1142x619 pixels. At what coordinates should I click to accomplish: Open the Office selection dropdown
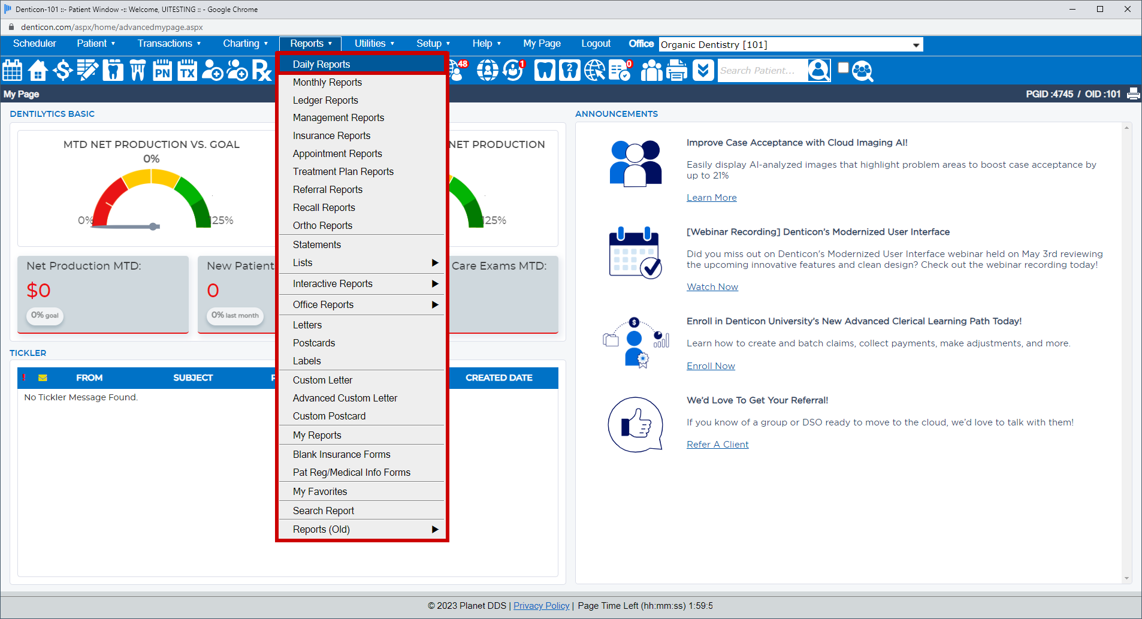791,45
